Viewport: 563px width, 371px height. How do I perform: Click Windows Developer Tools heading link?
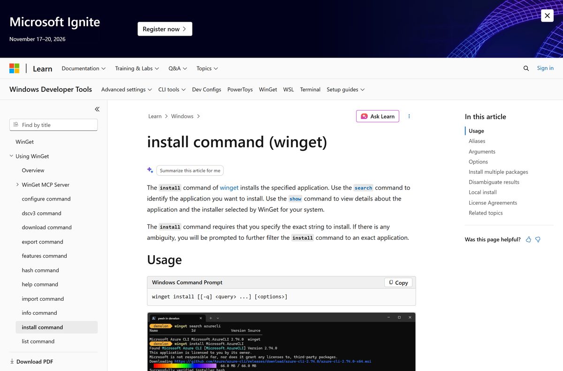[51, 89]
